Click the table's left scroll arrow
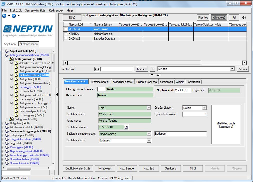The image size is (253, 182). [x=65, y=63]
